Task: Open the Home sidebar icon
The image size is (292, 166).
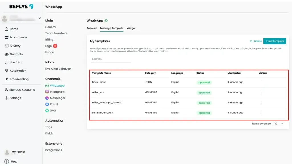Action: pyautogui.click(x=6, y=29)
